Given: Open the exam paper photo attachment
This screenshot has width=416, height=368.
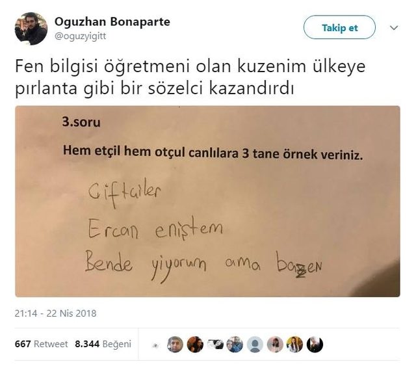Looking at the screenshot, I should click(207, 202).
